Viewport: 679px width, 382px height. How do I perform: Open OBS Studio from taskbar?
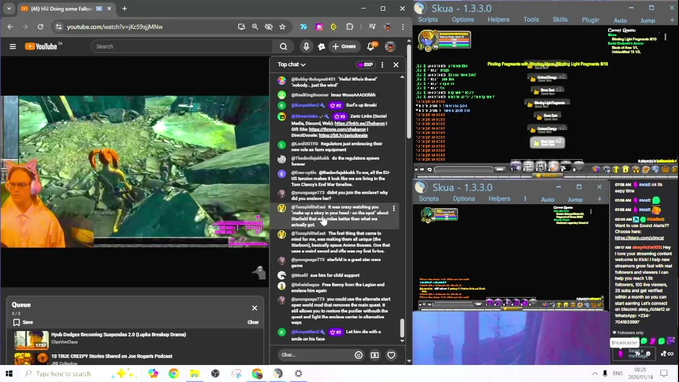(x=215, y=374)
